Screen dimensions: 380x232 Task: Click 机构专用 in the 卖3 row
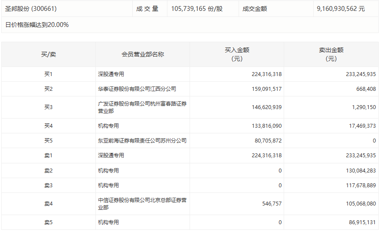pyautogui.click(x=108, y=186)
